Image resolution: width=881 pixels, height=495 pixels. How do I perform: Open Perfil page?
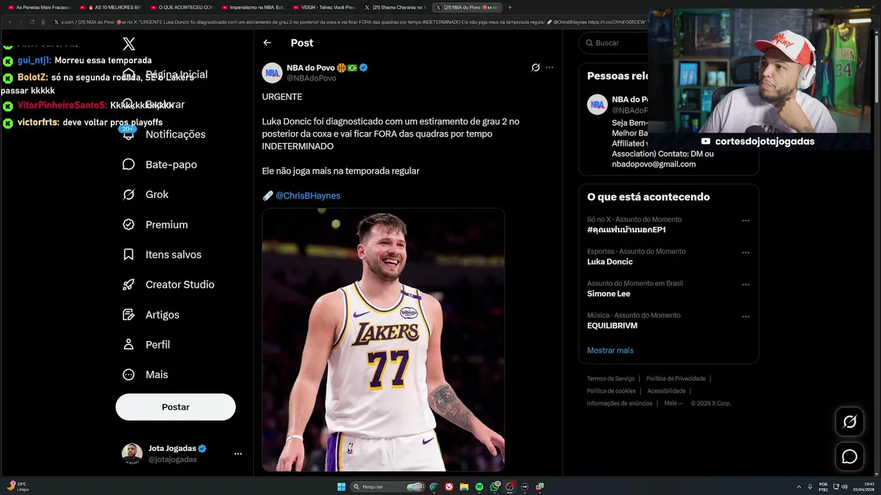pyautogui.click(x=158, y=344)
